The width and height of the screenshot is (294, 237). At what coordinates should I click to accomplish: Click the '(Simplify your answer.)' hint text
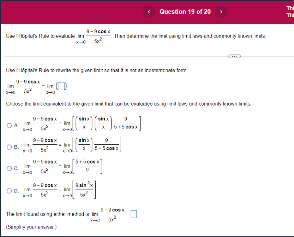[31, 227]
